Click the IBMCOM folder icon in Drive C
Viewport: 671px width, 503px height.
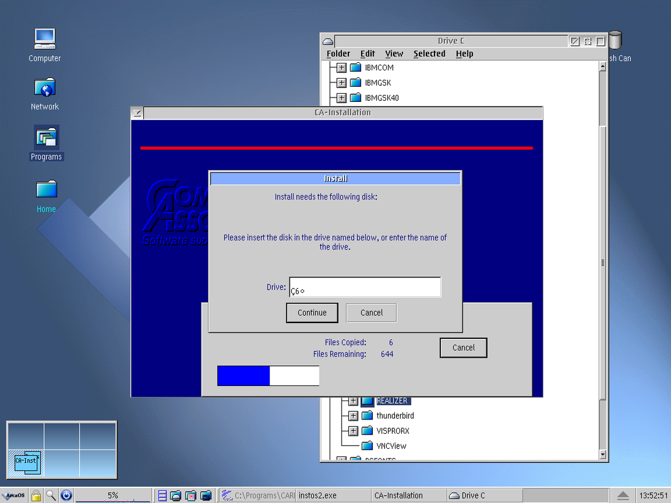[x=355, y=67]
